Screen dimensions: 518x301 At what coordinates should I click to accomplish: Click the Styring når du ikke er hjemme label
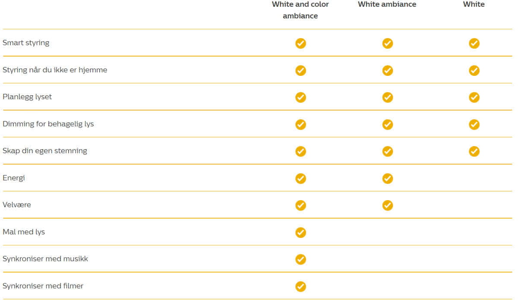55,69
